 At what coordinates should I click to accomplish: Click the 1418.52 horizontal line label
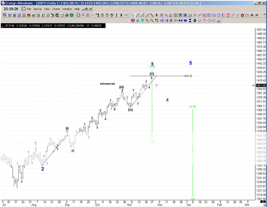(x=187, y=76)
